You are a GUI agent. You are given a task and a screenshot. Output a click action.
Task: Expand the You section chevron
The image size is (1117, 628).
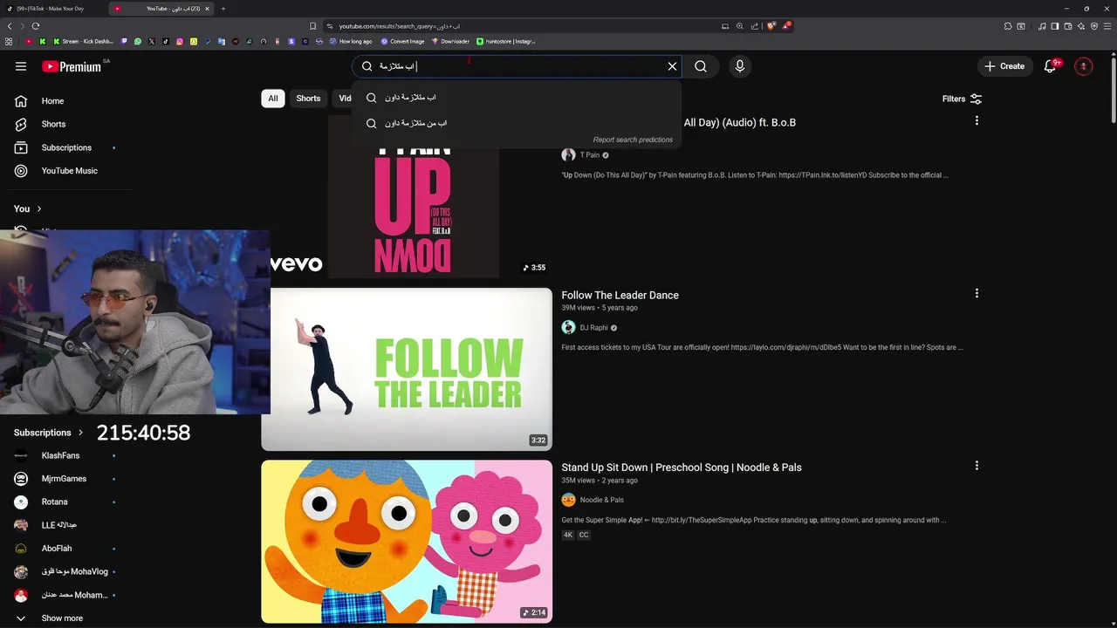[38, 209]
